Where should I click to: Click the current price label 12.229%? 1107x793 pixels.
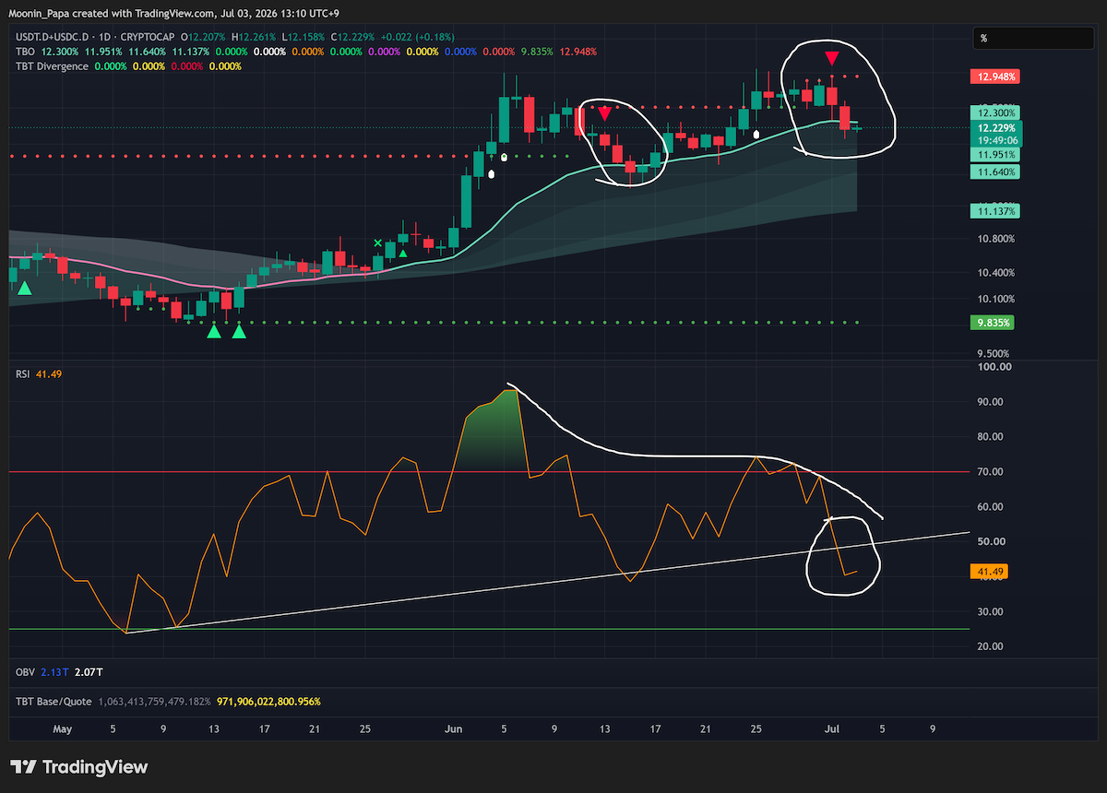(992, 128)
